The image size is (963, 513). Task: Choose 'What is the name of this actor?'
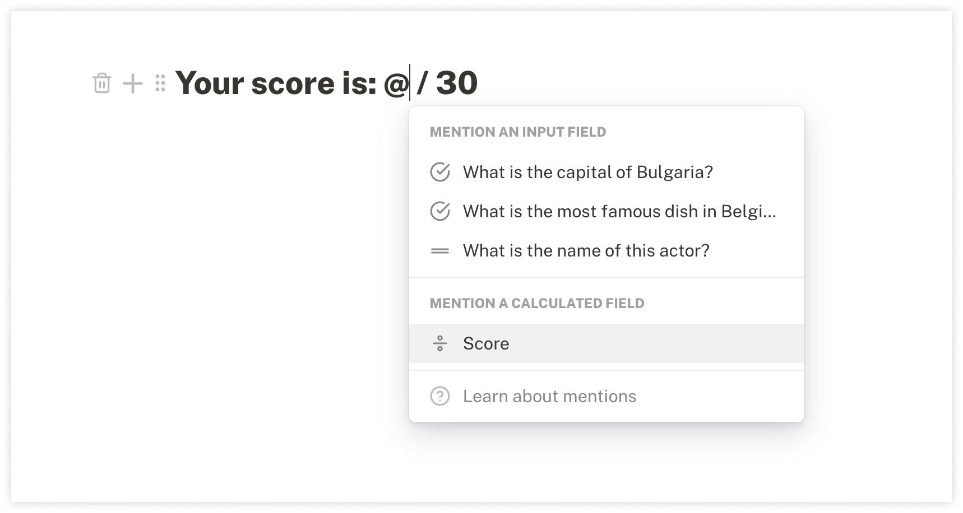606,250
